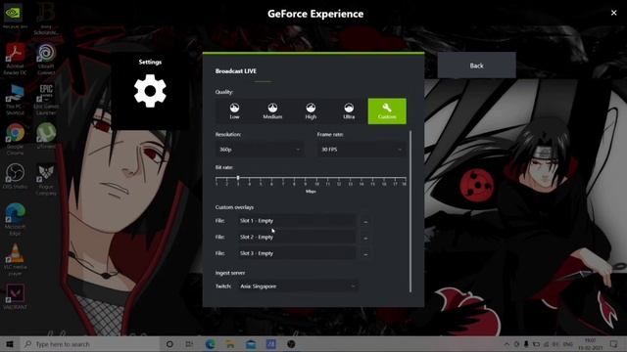Show hidden system tray icons
627x352 pixels.
click(506, 344)
